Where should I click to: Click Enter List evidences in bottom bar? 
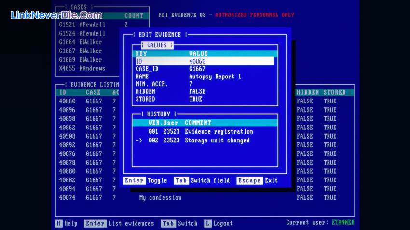[x=119, y=223]
